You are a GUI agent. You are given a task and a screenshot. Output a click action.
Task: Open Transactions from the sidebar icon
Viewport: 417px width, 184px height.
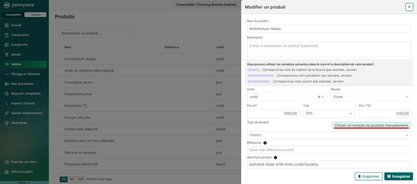click(7, 35)
